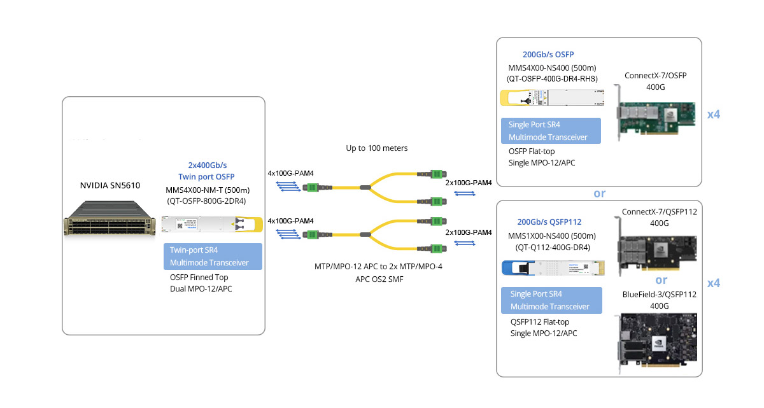The width and height of the screenshot is (764, 408).
Task: Click the QSFP112 transceiver image under QT-Q112-400G-DR4
Action: (x=555, y=267)
